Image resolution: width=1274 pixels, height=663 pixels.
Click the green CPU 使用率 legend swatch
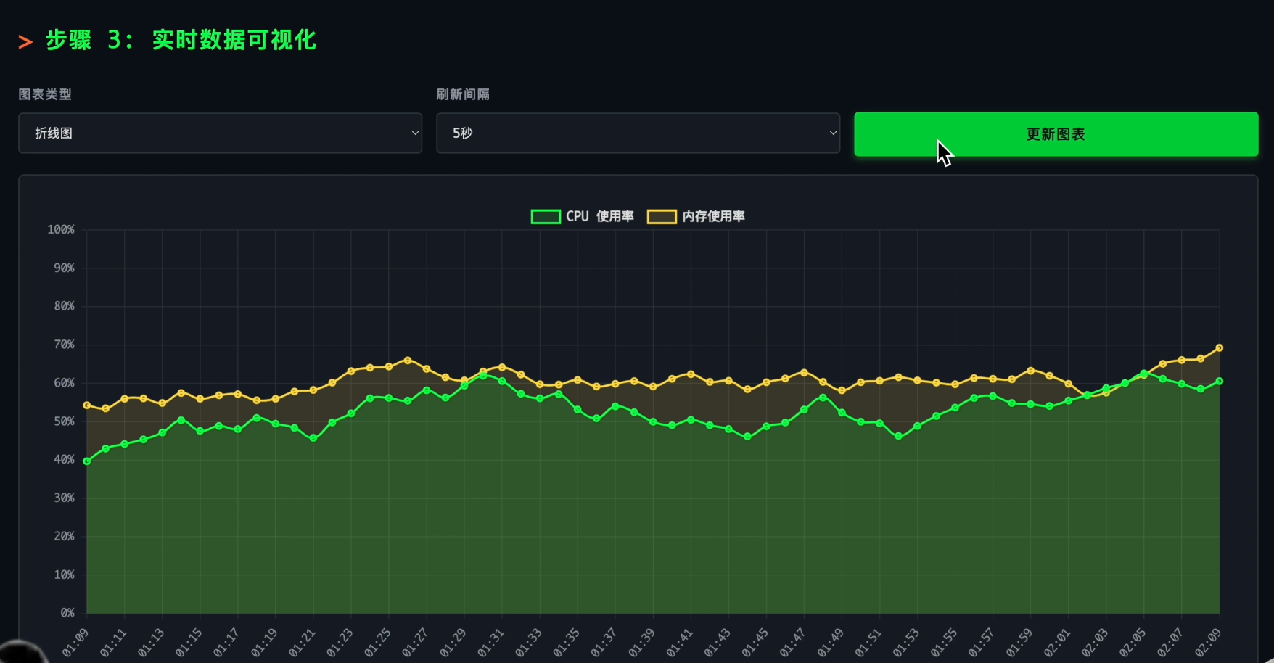click(546, 217)
